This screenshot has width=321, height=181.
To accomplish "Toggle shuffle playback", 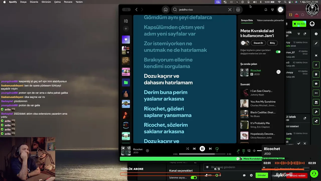I will pyautogui.click(x=188, y=149).
